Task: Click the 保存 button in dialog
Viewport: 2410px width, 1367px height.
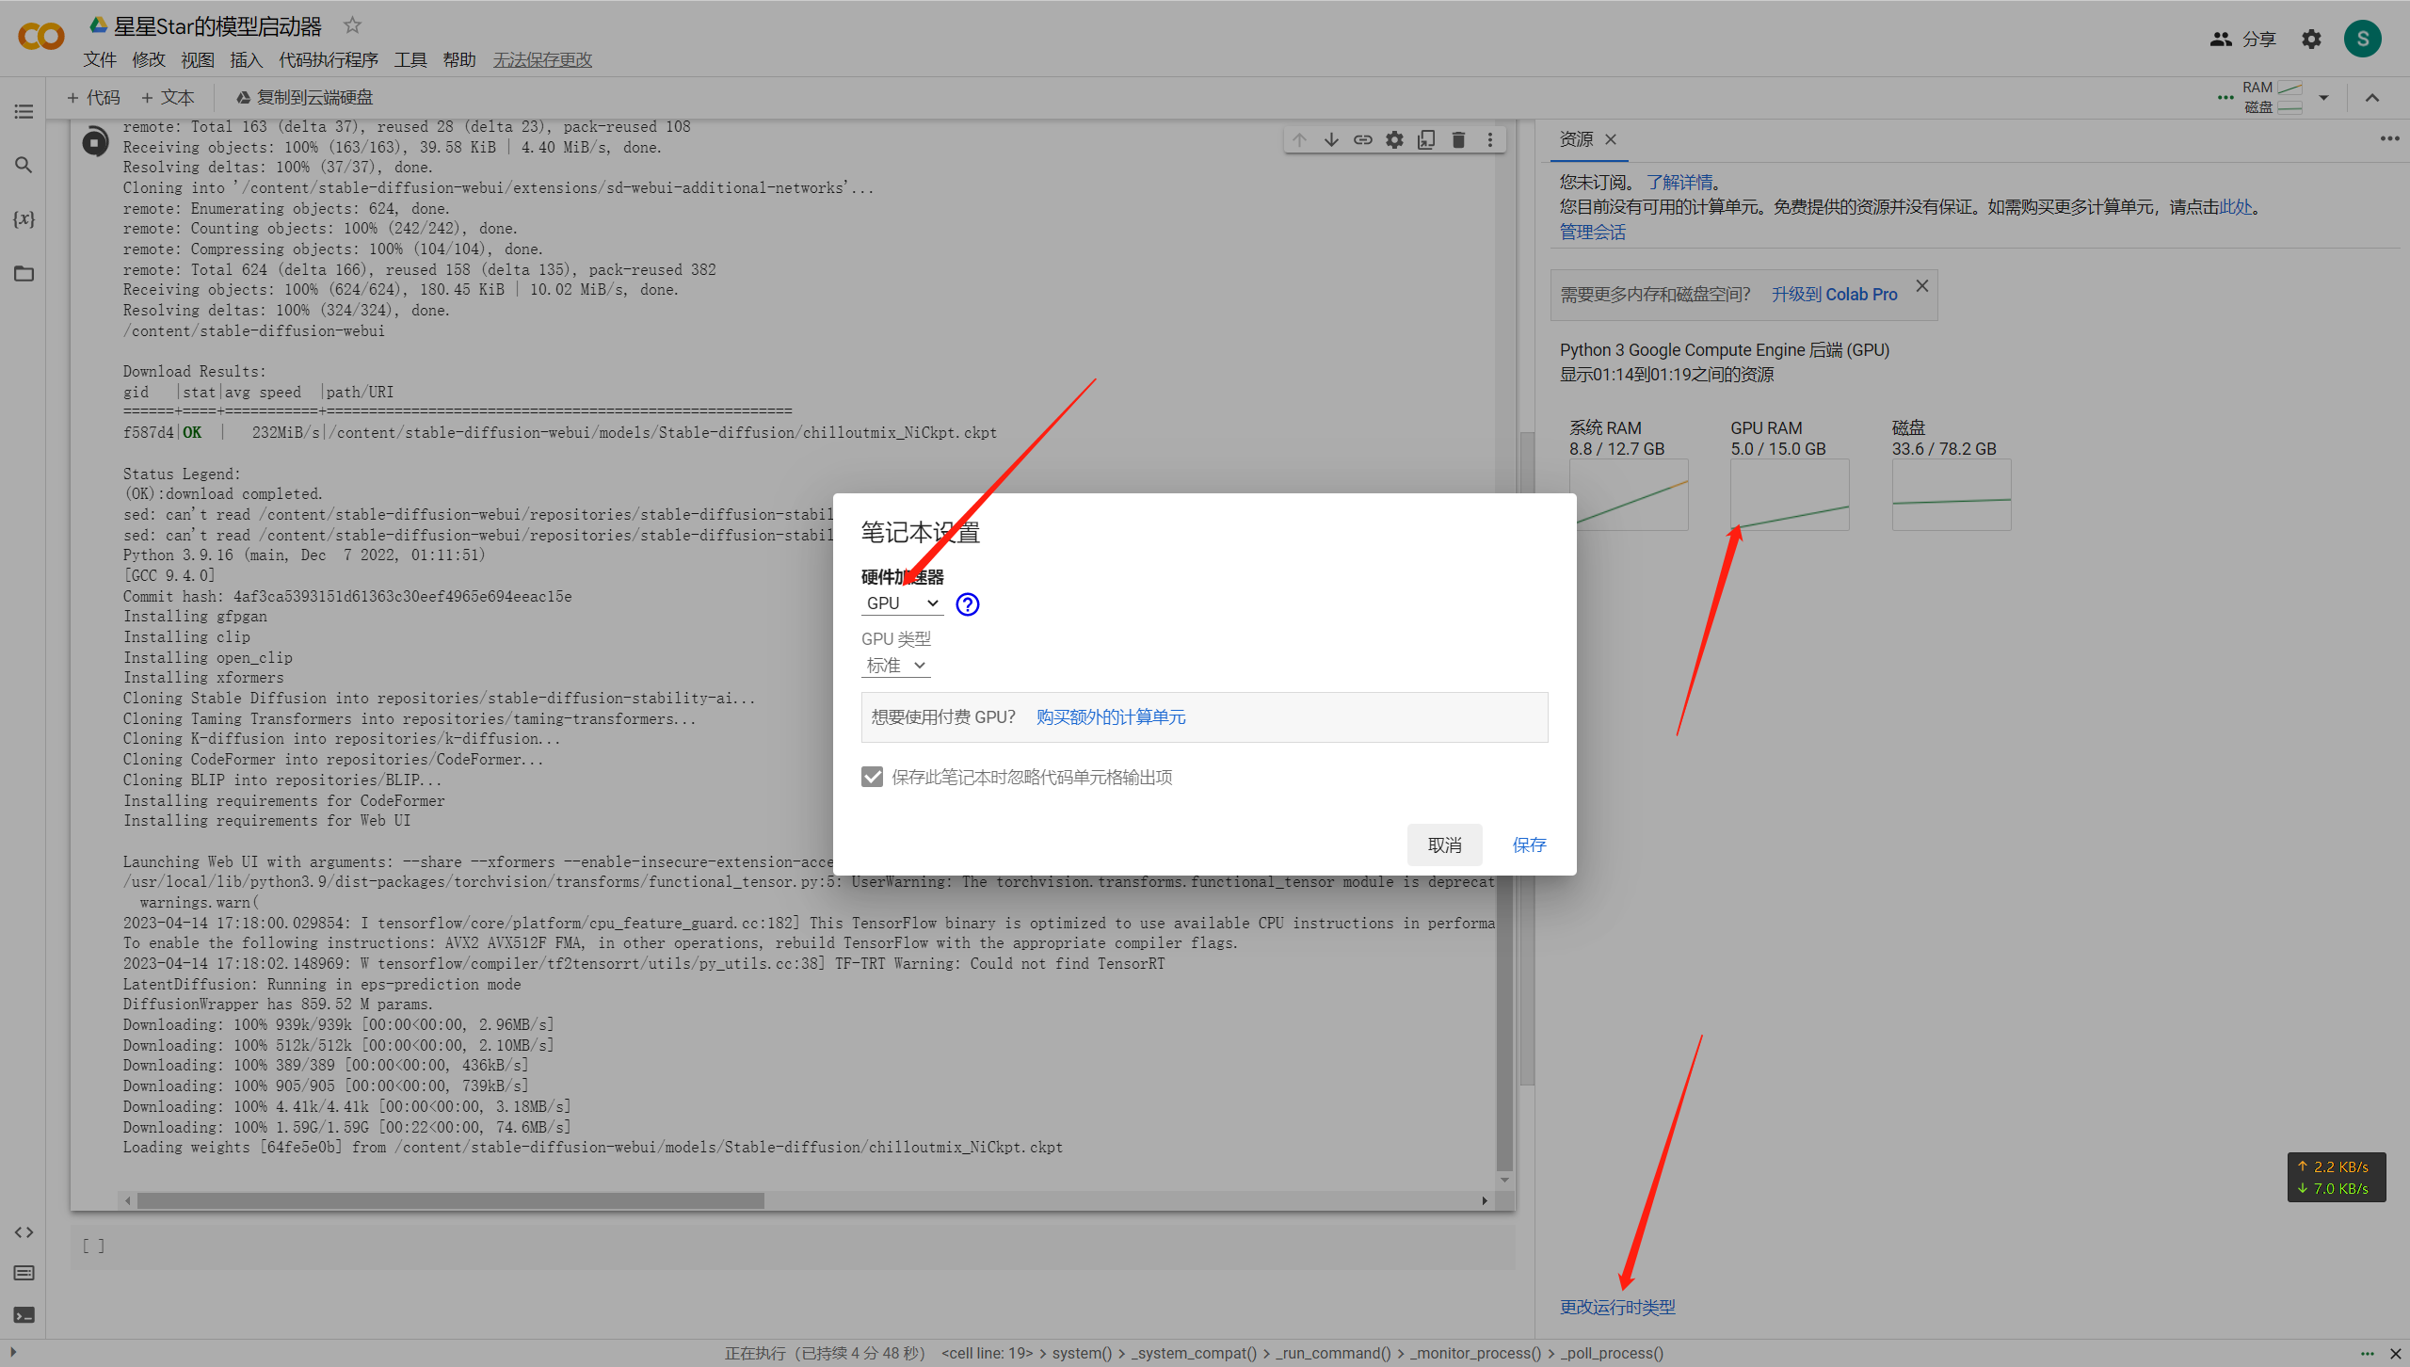Action: [1528, 844]
